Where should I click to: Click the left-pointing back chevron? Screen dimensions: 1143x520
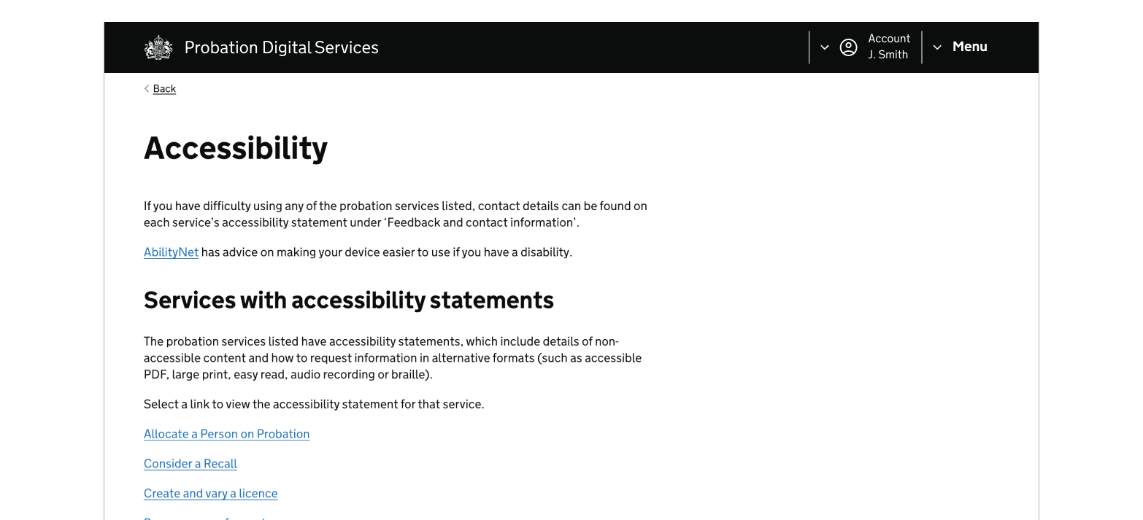pyautogui.click(x=147, y=88)
